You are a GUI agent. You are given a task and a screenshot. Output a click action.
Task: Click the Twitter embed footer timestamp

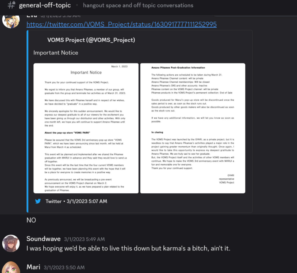click(x=87, y=201)
